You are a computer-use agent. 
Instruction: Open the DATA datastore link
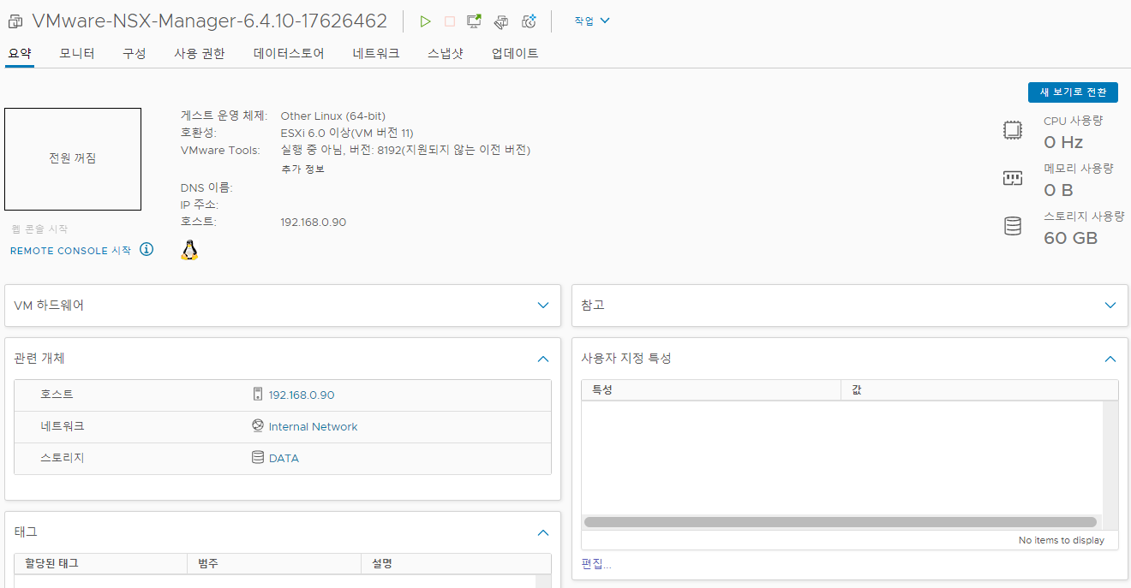[x=284, y=458]
